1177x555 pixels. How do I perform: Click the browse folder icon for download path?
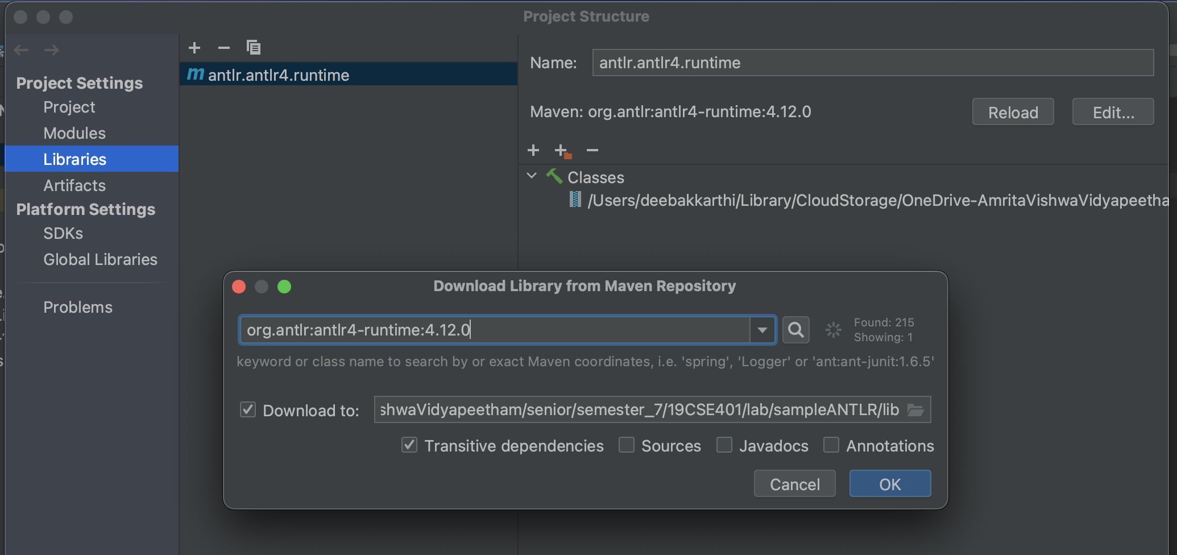click(x=915, y=410)
